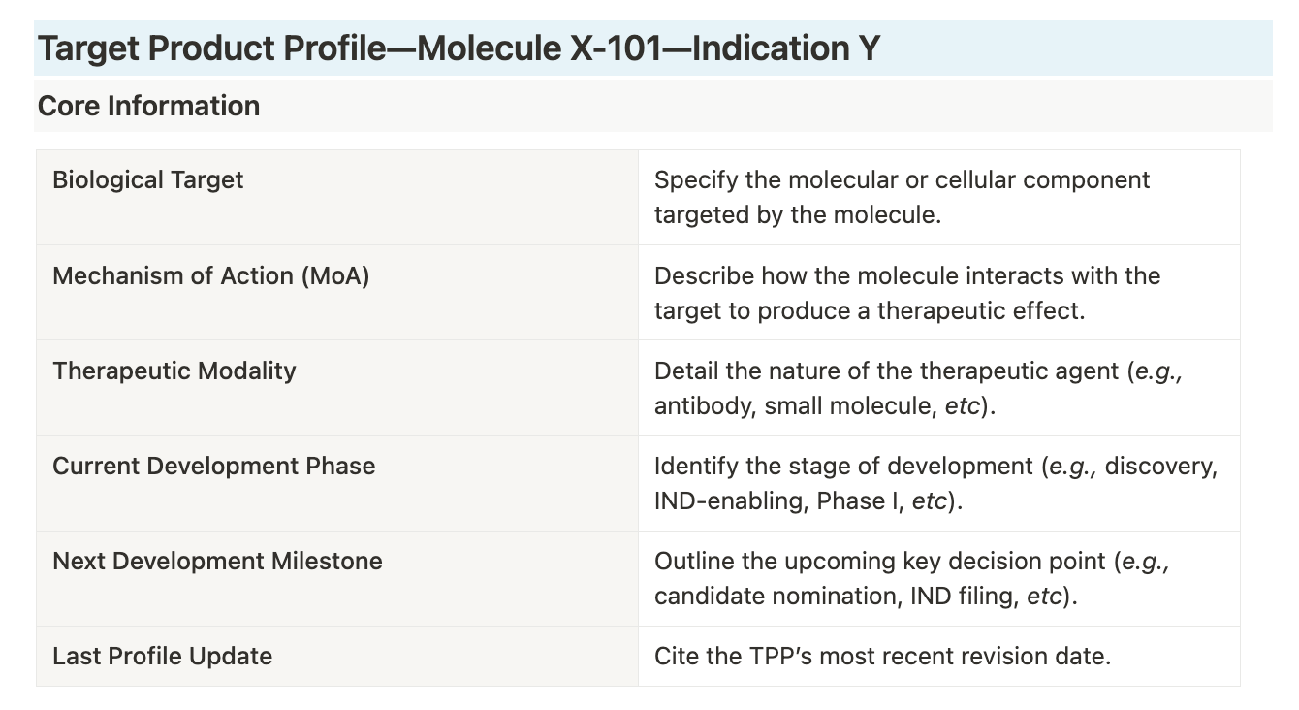Image resolution: width=1299 pixels, height=710 pixels.
Task: Place cursor in Biological Target description cell
Action: click(x=938, y=197)
